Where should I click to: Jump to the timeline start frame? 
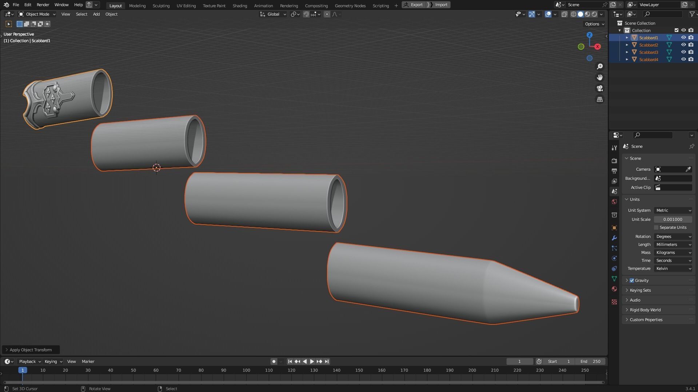pos(290,361)
